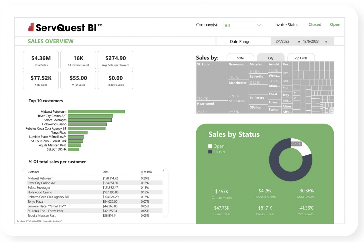Select the Avg. Sales per Invoice card
This screenshot has height=242, width=364.
[115, 60]
